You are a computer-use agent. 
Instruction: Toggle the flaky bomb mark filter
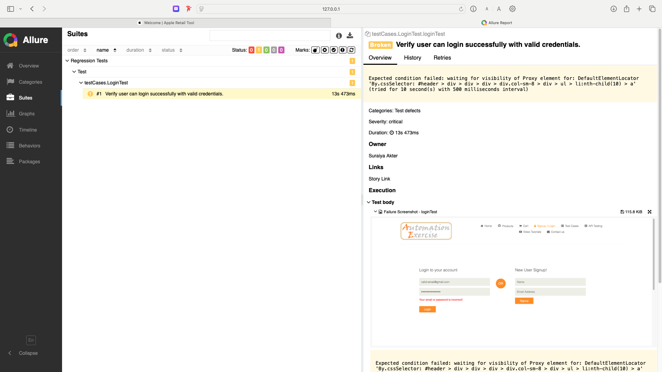[315, 50]
